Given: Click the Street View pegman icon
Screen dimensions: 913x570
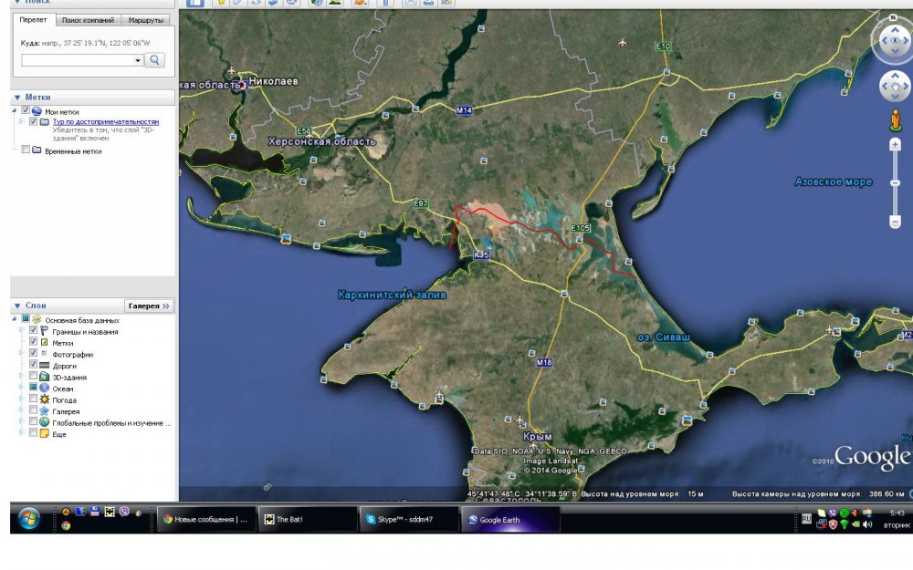Looking at the screenshot, I should (x=895, y=121).
